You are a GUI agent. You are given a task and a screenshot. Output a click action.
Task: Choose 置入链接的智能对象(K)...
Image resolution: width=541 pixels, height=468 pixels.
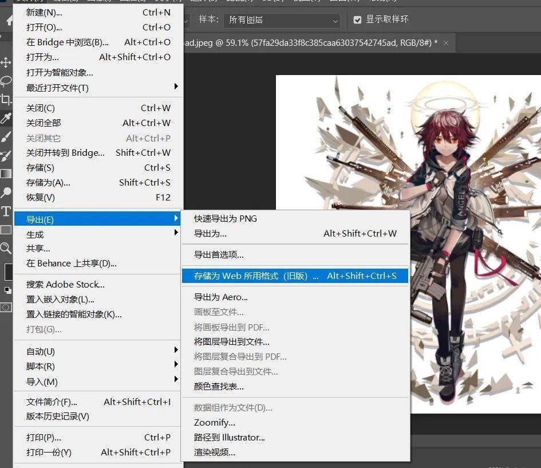coord(98,314)
